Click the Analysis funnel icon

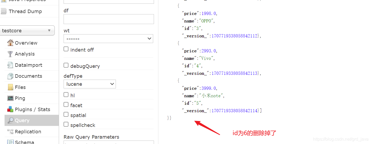pos(10,54)
